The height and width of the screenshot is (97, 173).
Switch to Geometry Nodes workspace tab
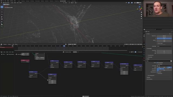63,1
